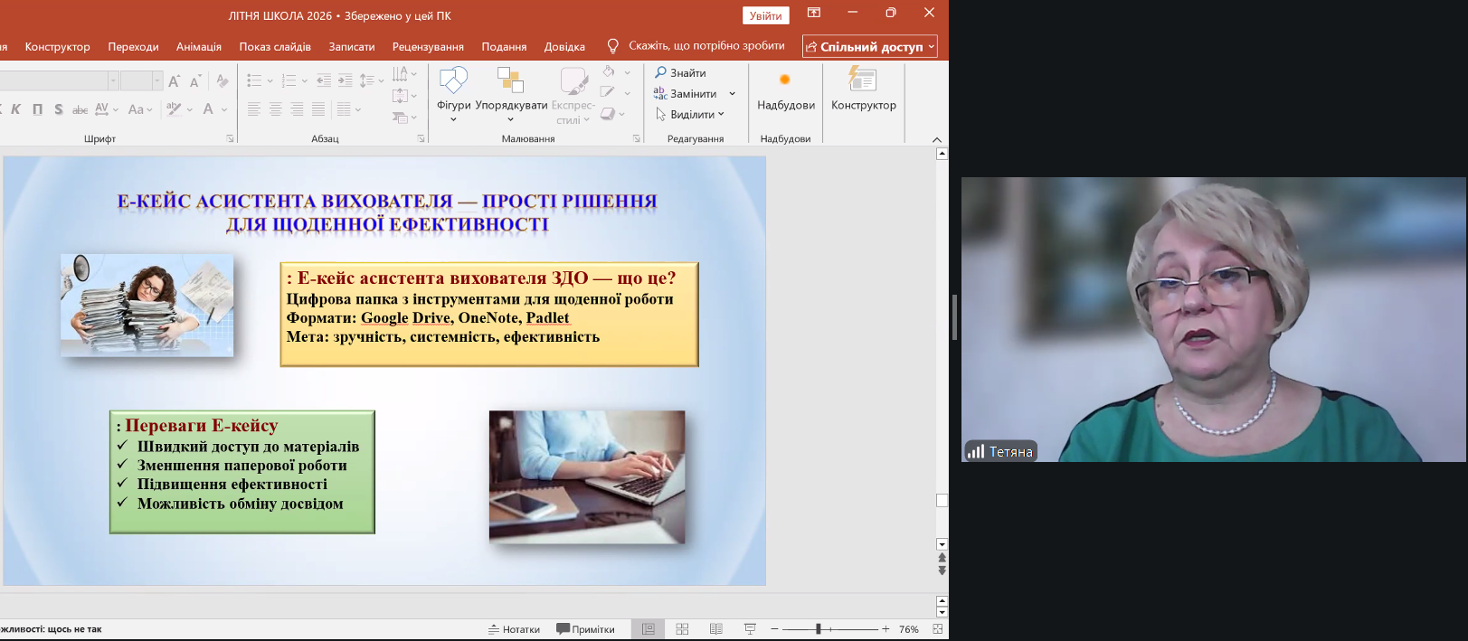Viewport: 1468px width, 641px height.
Task: Open shape outline pencil options
Action: (616, 92)
